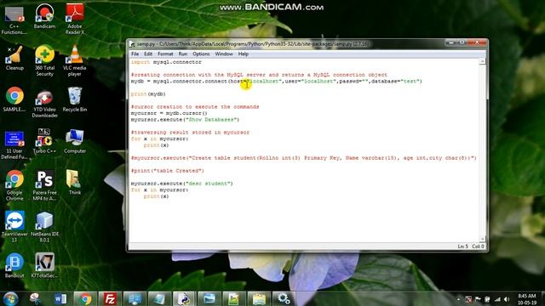Open the File menu in IDLE
The image size is (545, 306).
click(x=135, y=54)
